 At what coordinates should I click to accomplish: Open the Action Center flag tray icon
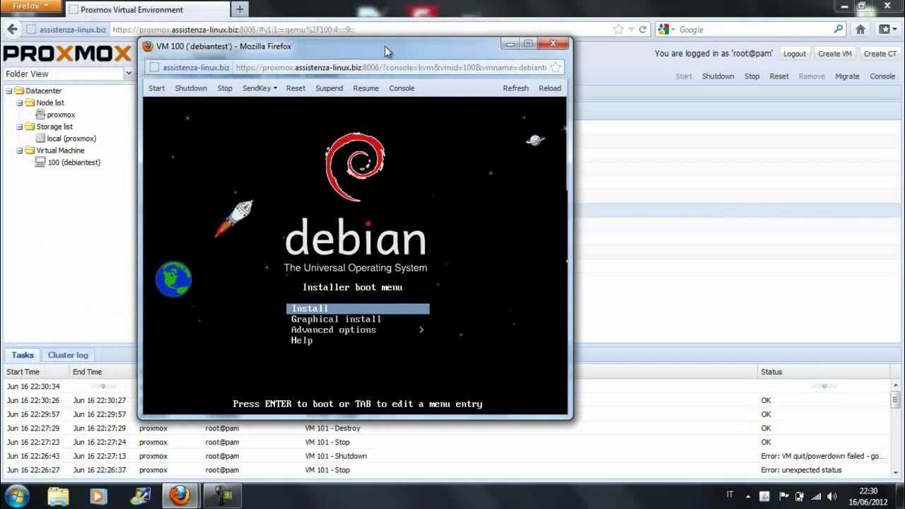coord(783,496)
